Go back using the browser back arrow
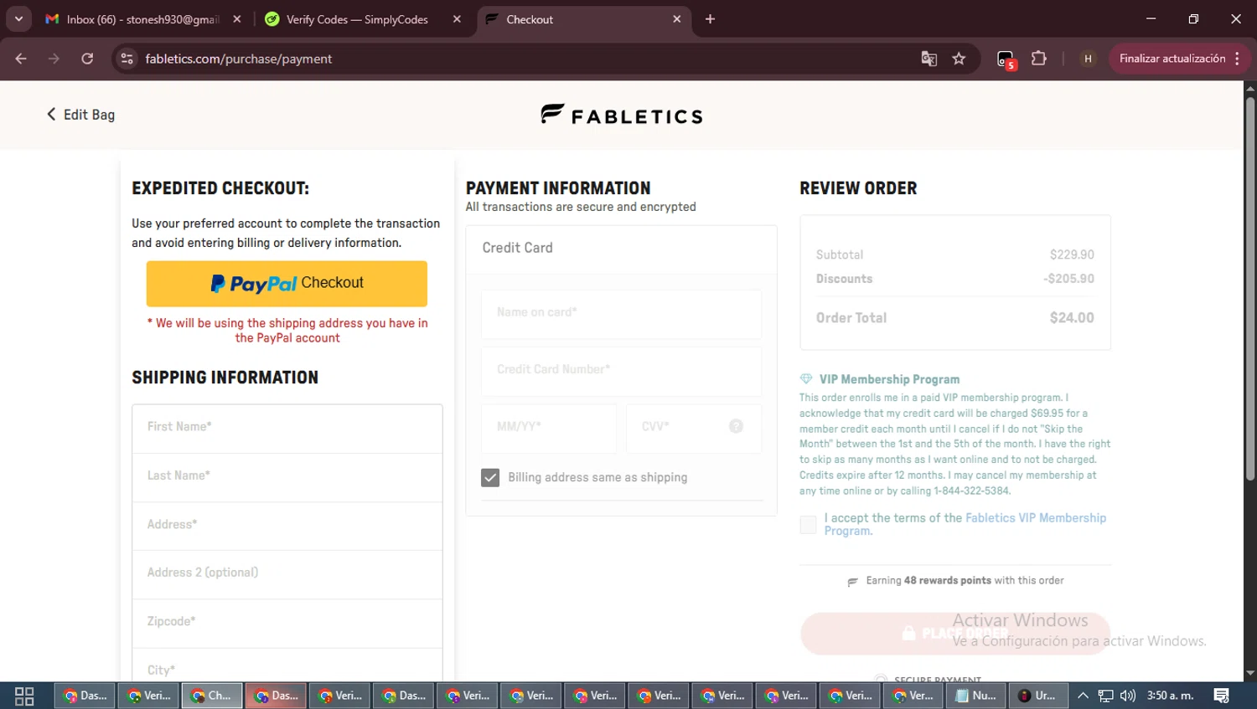1257x709 pixels. pyautogui.click(x=21, y=59)
